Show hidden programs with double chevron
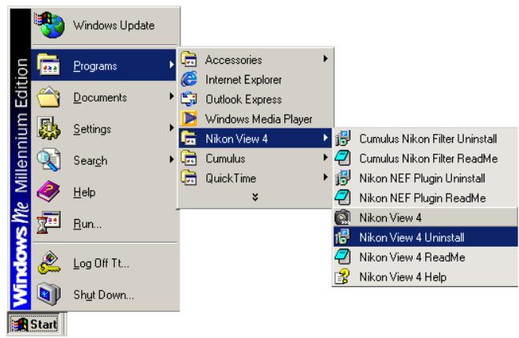This screenshot has width=519, height=338. [x=255, y=197]
